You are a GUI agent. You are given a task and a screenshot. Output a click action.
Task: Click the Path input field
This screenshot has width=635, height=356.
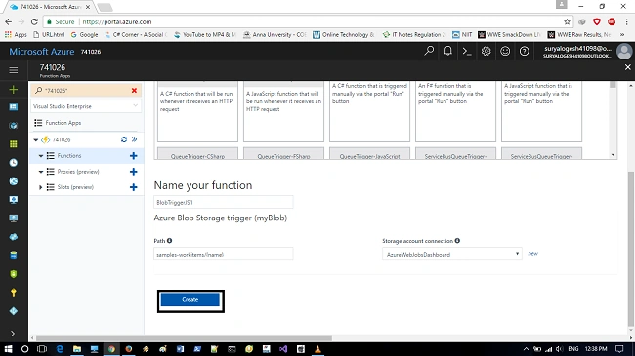(x=224, y=254)
